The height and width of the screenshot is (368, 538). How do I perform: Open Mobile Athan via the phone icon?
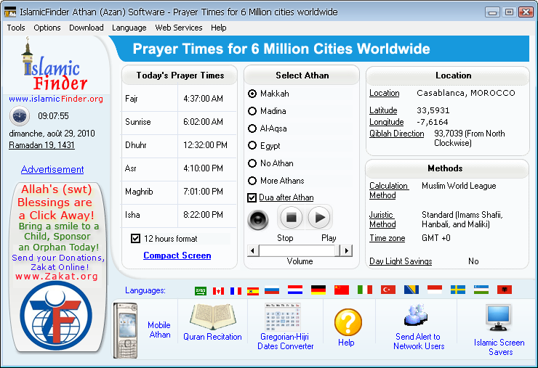[126, 330]
